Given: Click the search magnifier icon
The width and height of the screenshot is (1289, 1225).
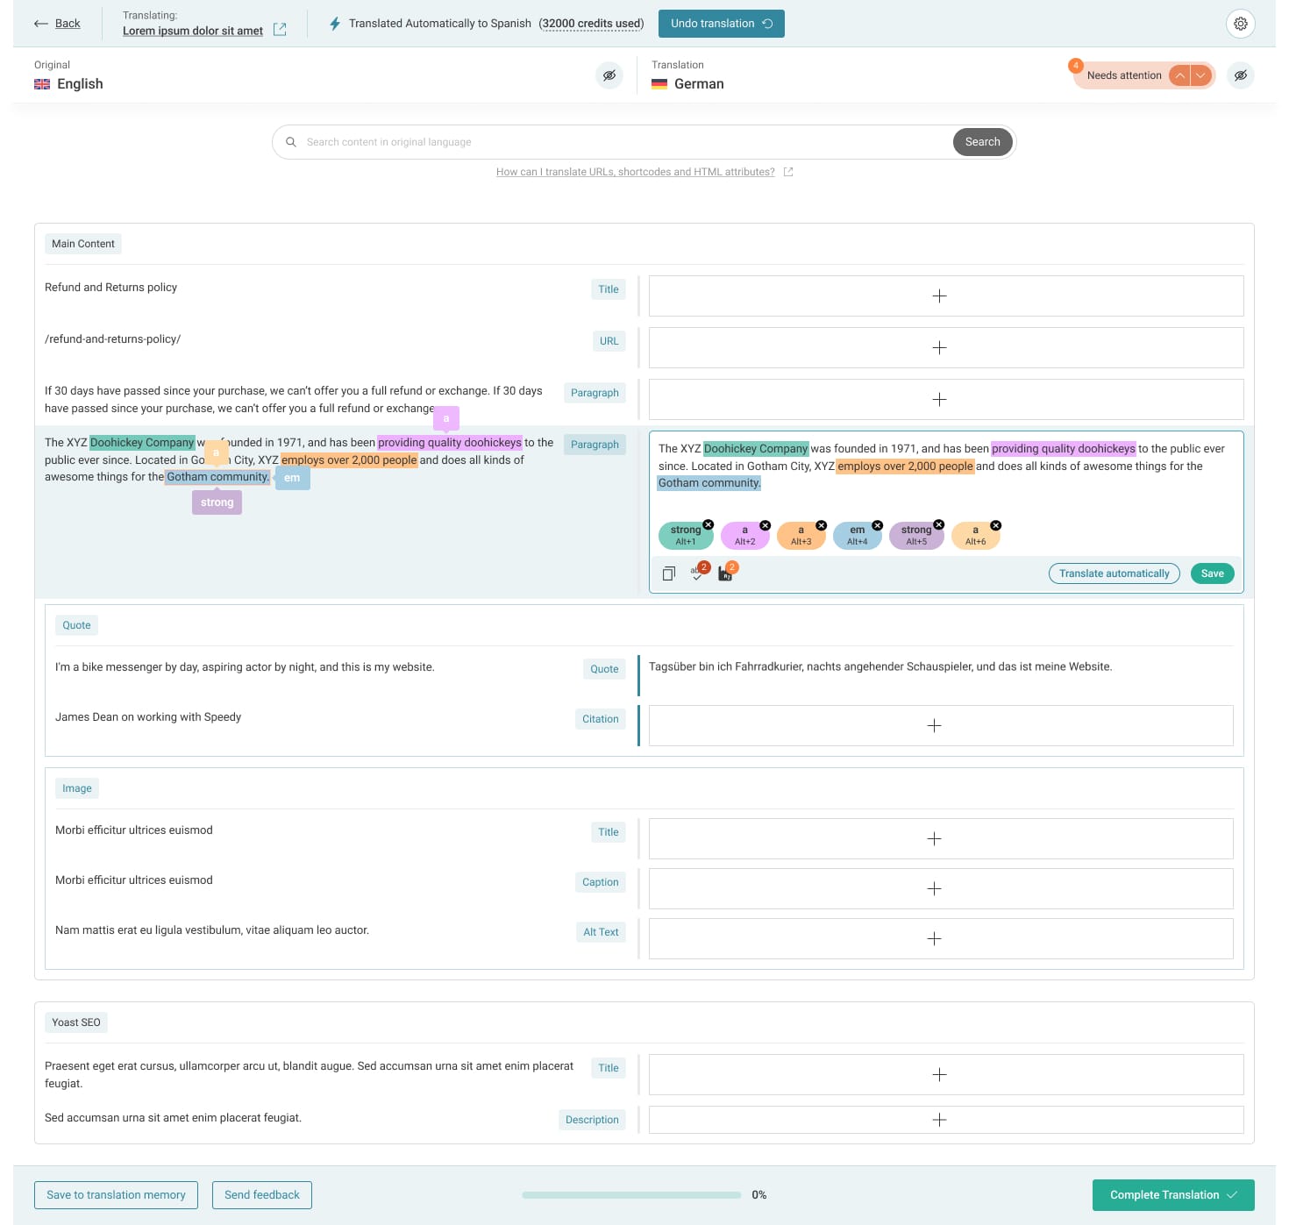Looking at the screenshot, I should tap(291, 142).
